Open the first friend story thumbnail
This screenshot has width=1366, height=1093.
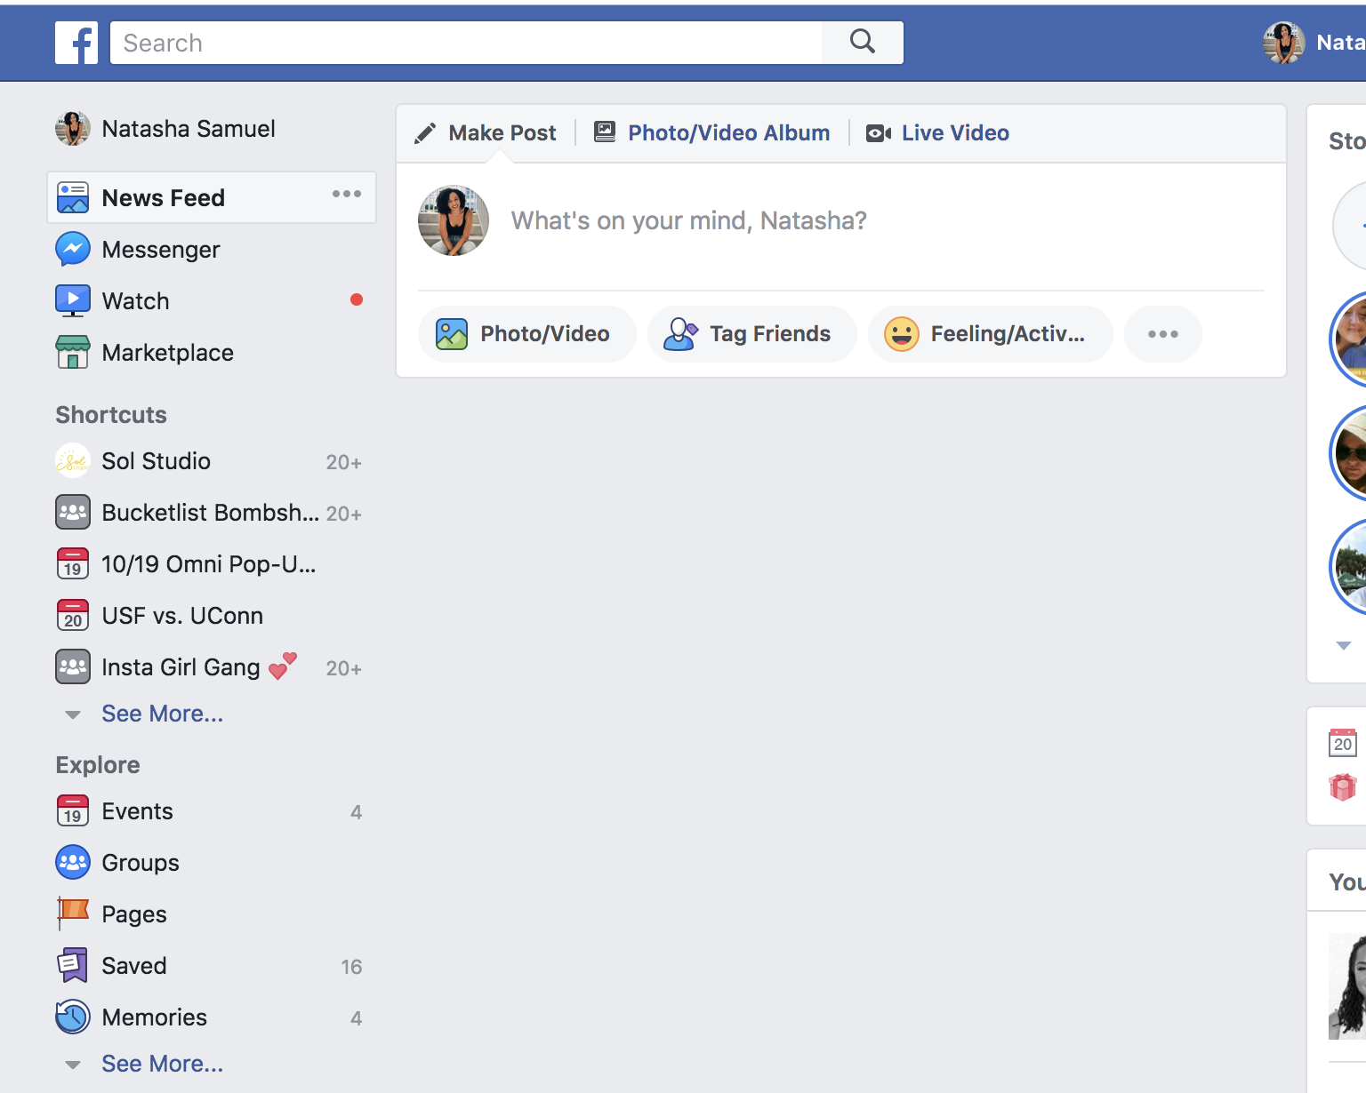click(1348, 339)
